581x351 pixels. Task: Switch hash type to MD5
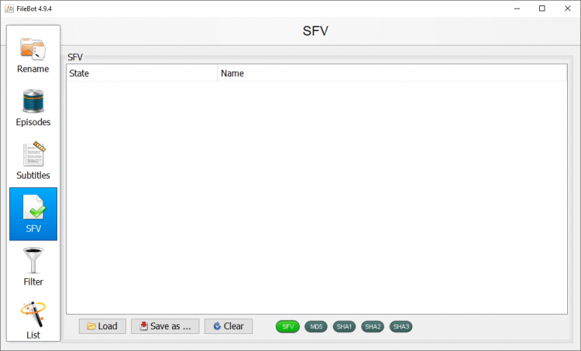coord(316,326)
